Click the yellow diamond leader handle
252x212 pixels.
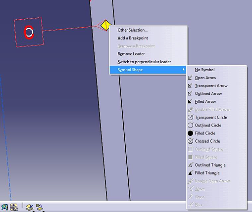click(106, 25)
